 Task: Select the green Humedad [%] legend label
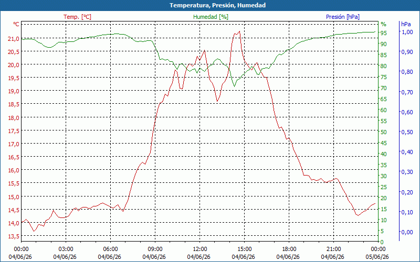coord(211,17)
